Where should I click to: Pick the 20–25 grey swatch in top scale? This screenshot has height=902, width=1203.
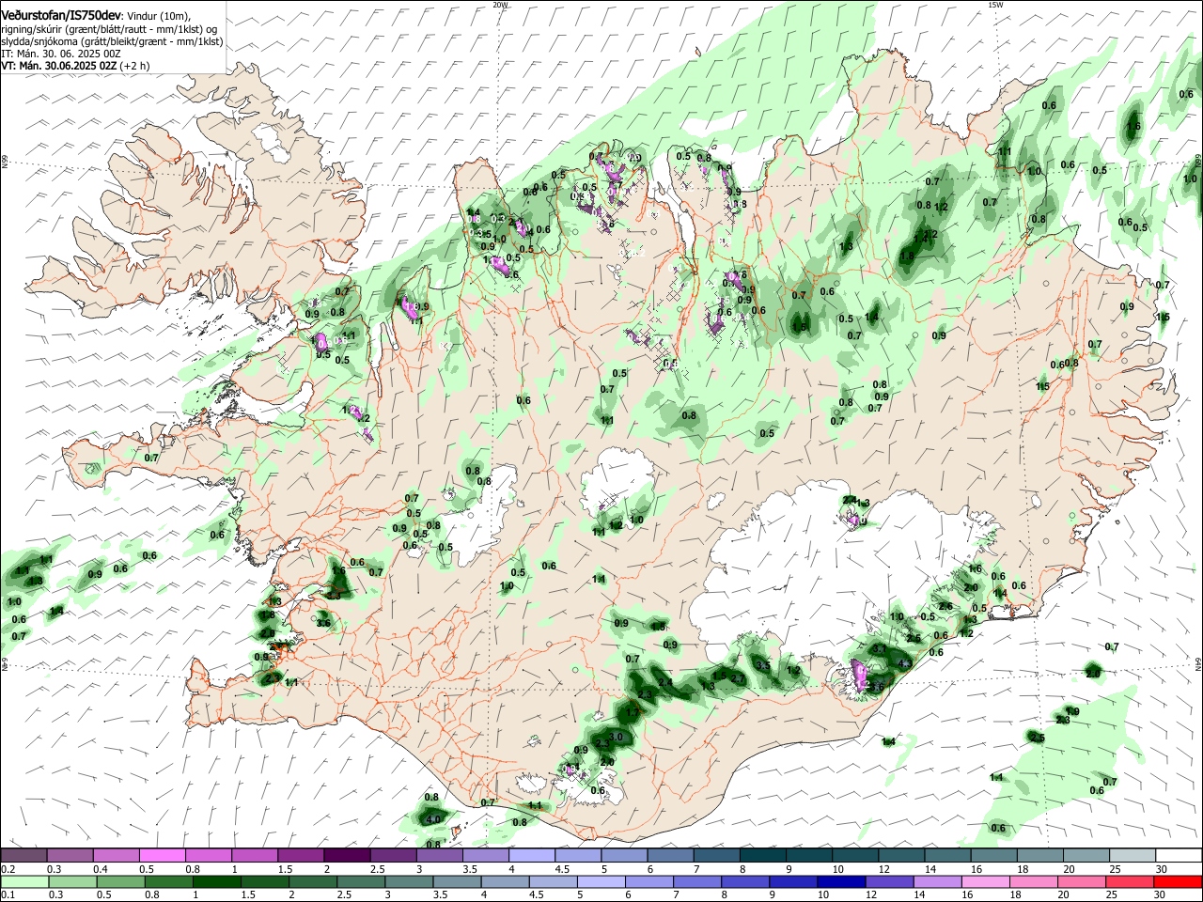(x=1087, y=855)
